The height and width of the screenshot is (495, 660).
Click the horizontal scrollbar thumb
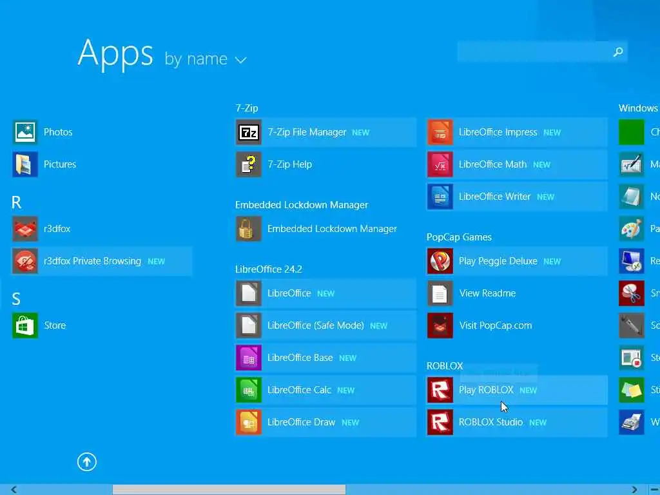pyautogui.click(x=229, y=490)
